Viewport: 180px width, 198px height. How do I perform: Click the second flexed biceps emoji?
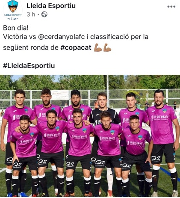(107, 47)
